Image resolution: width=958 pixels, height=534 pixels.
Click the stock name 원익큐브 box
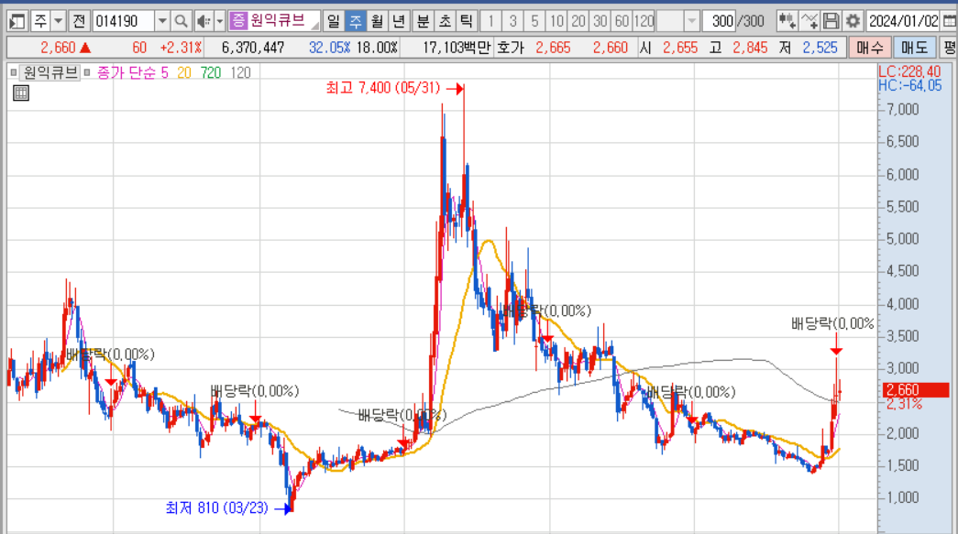[x=283, y=21]
